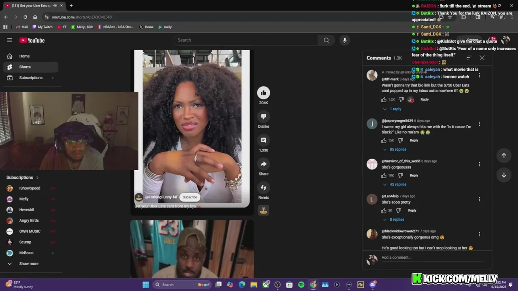The image size is (518, 291).
Task: Open @ForkingFunny-l4f channel link
Action: [x=161, y=197]
